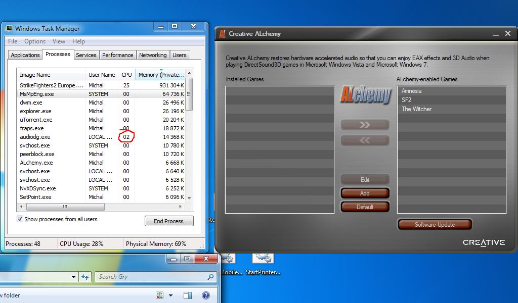The height and width of the screenshot is (303, 518).
Task: Select the explorer.exe process
Action: (x=101, y=111)
